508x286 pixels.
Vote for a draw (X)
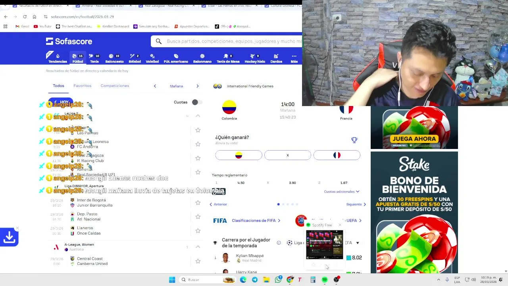pyautogui.click(x=288, y=155)
